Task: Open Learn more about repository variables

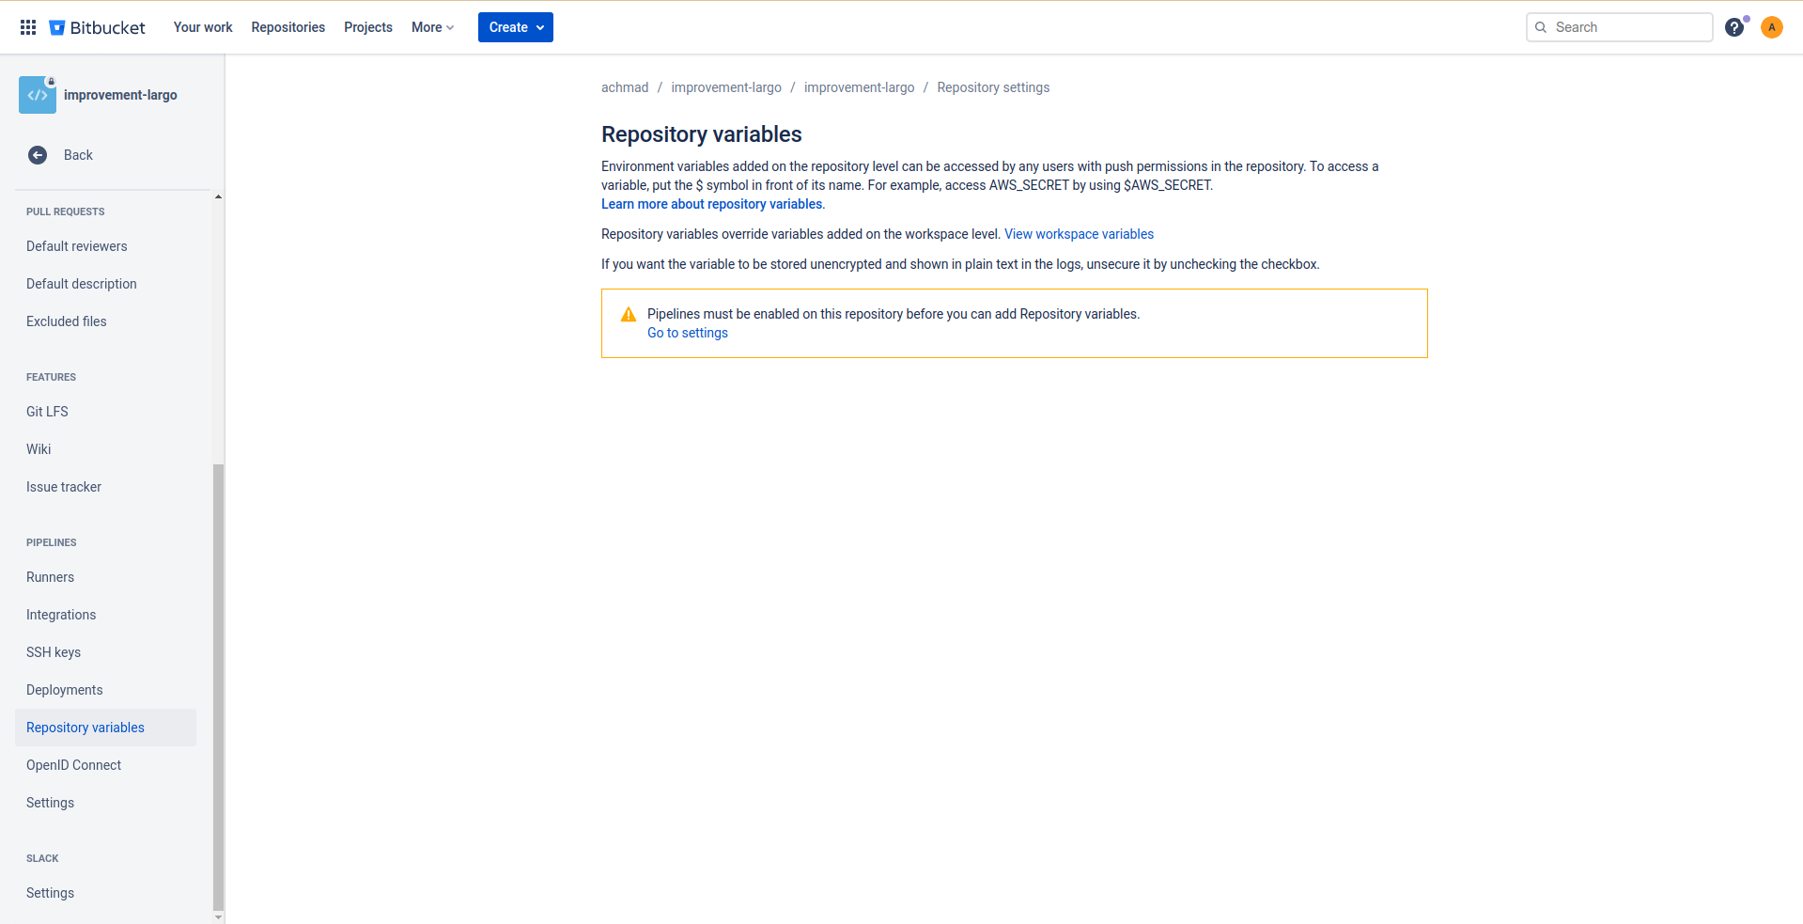Action: click(711, 204)
